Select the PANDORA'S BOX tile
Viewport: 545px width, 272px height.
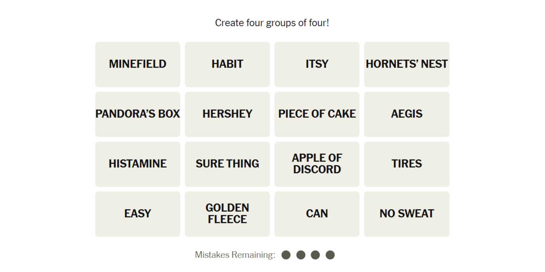138,114
